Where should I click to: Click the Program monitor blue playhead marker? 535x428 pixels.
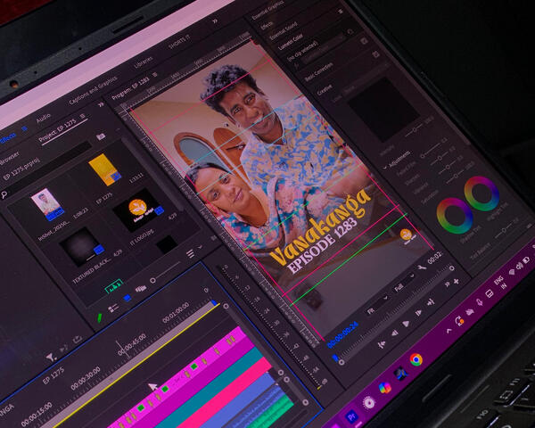[335, 358]
